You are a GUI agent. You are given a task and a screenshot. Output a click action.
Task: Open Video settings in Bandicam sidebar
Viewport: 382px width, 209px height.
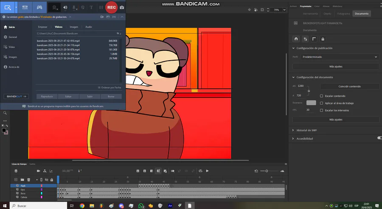click(x=9, y=47)
